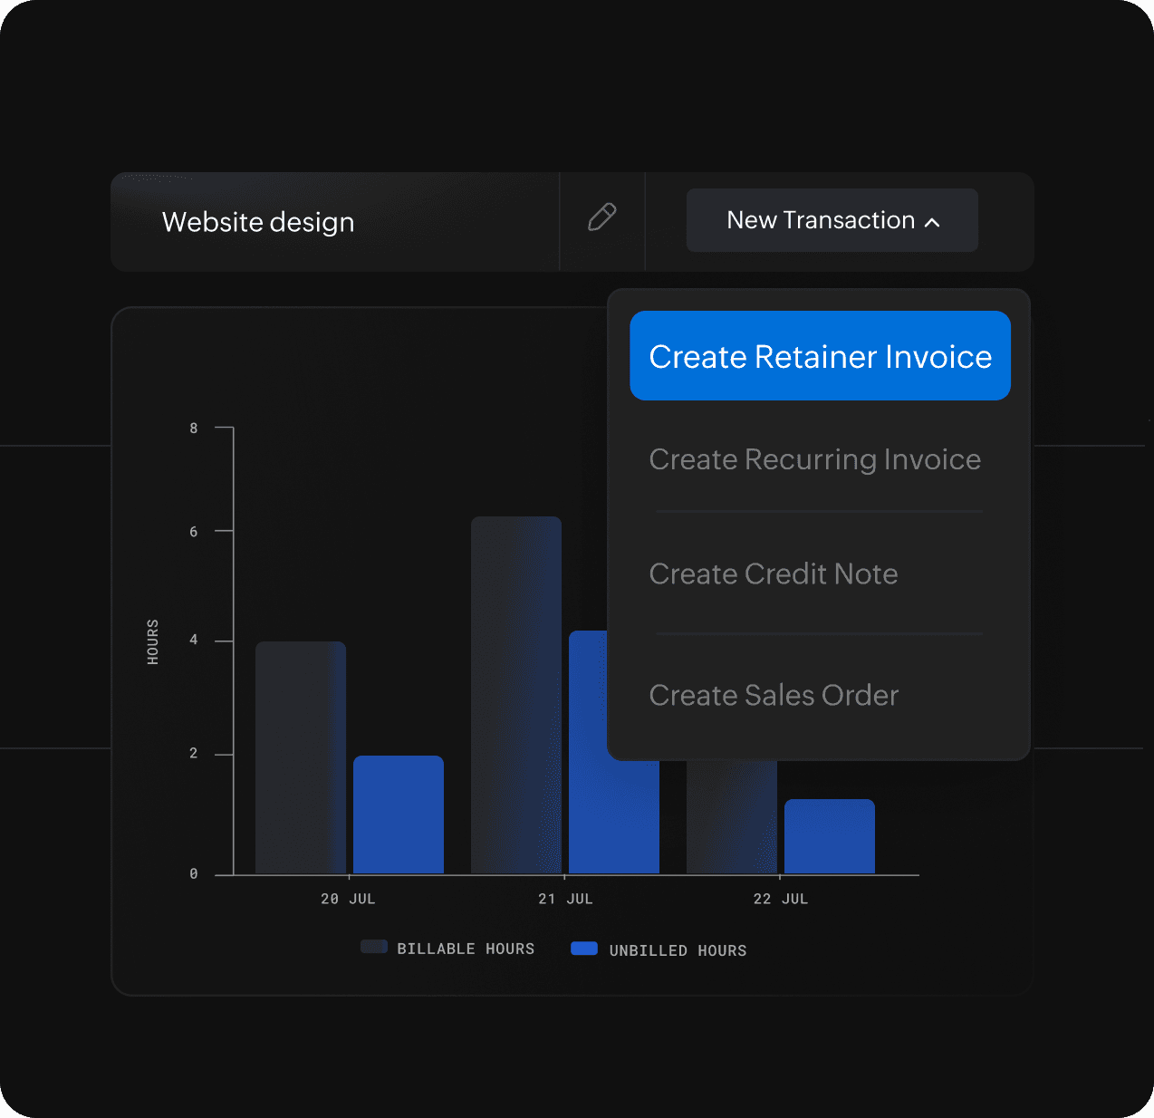Select Create Retainer Invoice
This screenshot has height=1118, width=1154.
click(x=820, y=356)
